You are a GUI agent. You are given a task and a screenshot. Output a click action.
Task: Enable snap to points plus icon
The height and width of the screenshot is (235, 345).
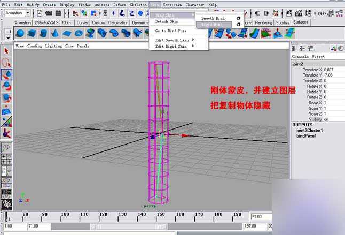[x=113, y=13]
